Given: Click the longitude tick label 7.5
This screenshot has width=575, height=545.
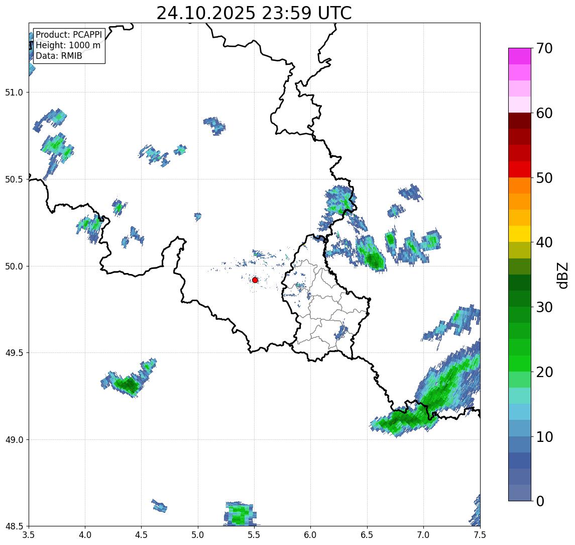Looking at the screenshot, I should (480, 535).
